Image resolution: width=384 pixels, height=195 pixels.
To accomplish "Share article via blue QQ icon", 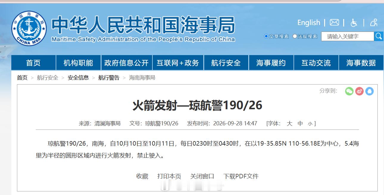I will tap(369, 91).
